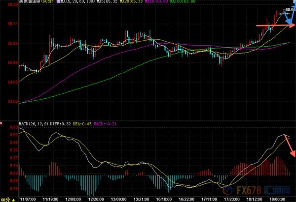
Task: Click the MA indicator settings icon
Action: tap(58, 1)
